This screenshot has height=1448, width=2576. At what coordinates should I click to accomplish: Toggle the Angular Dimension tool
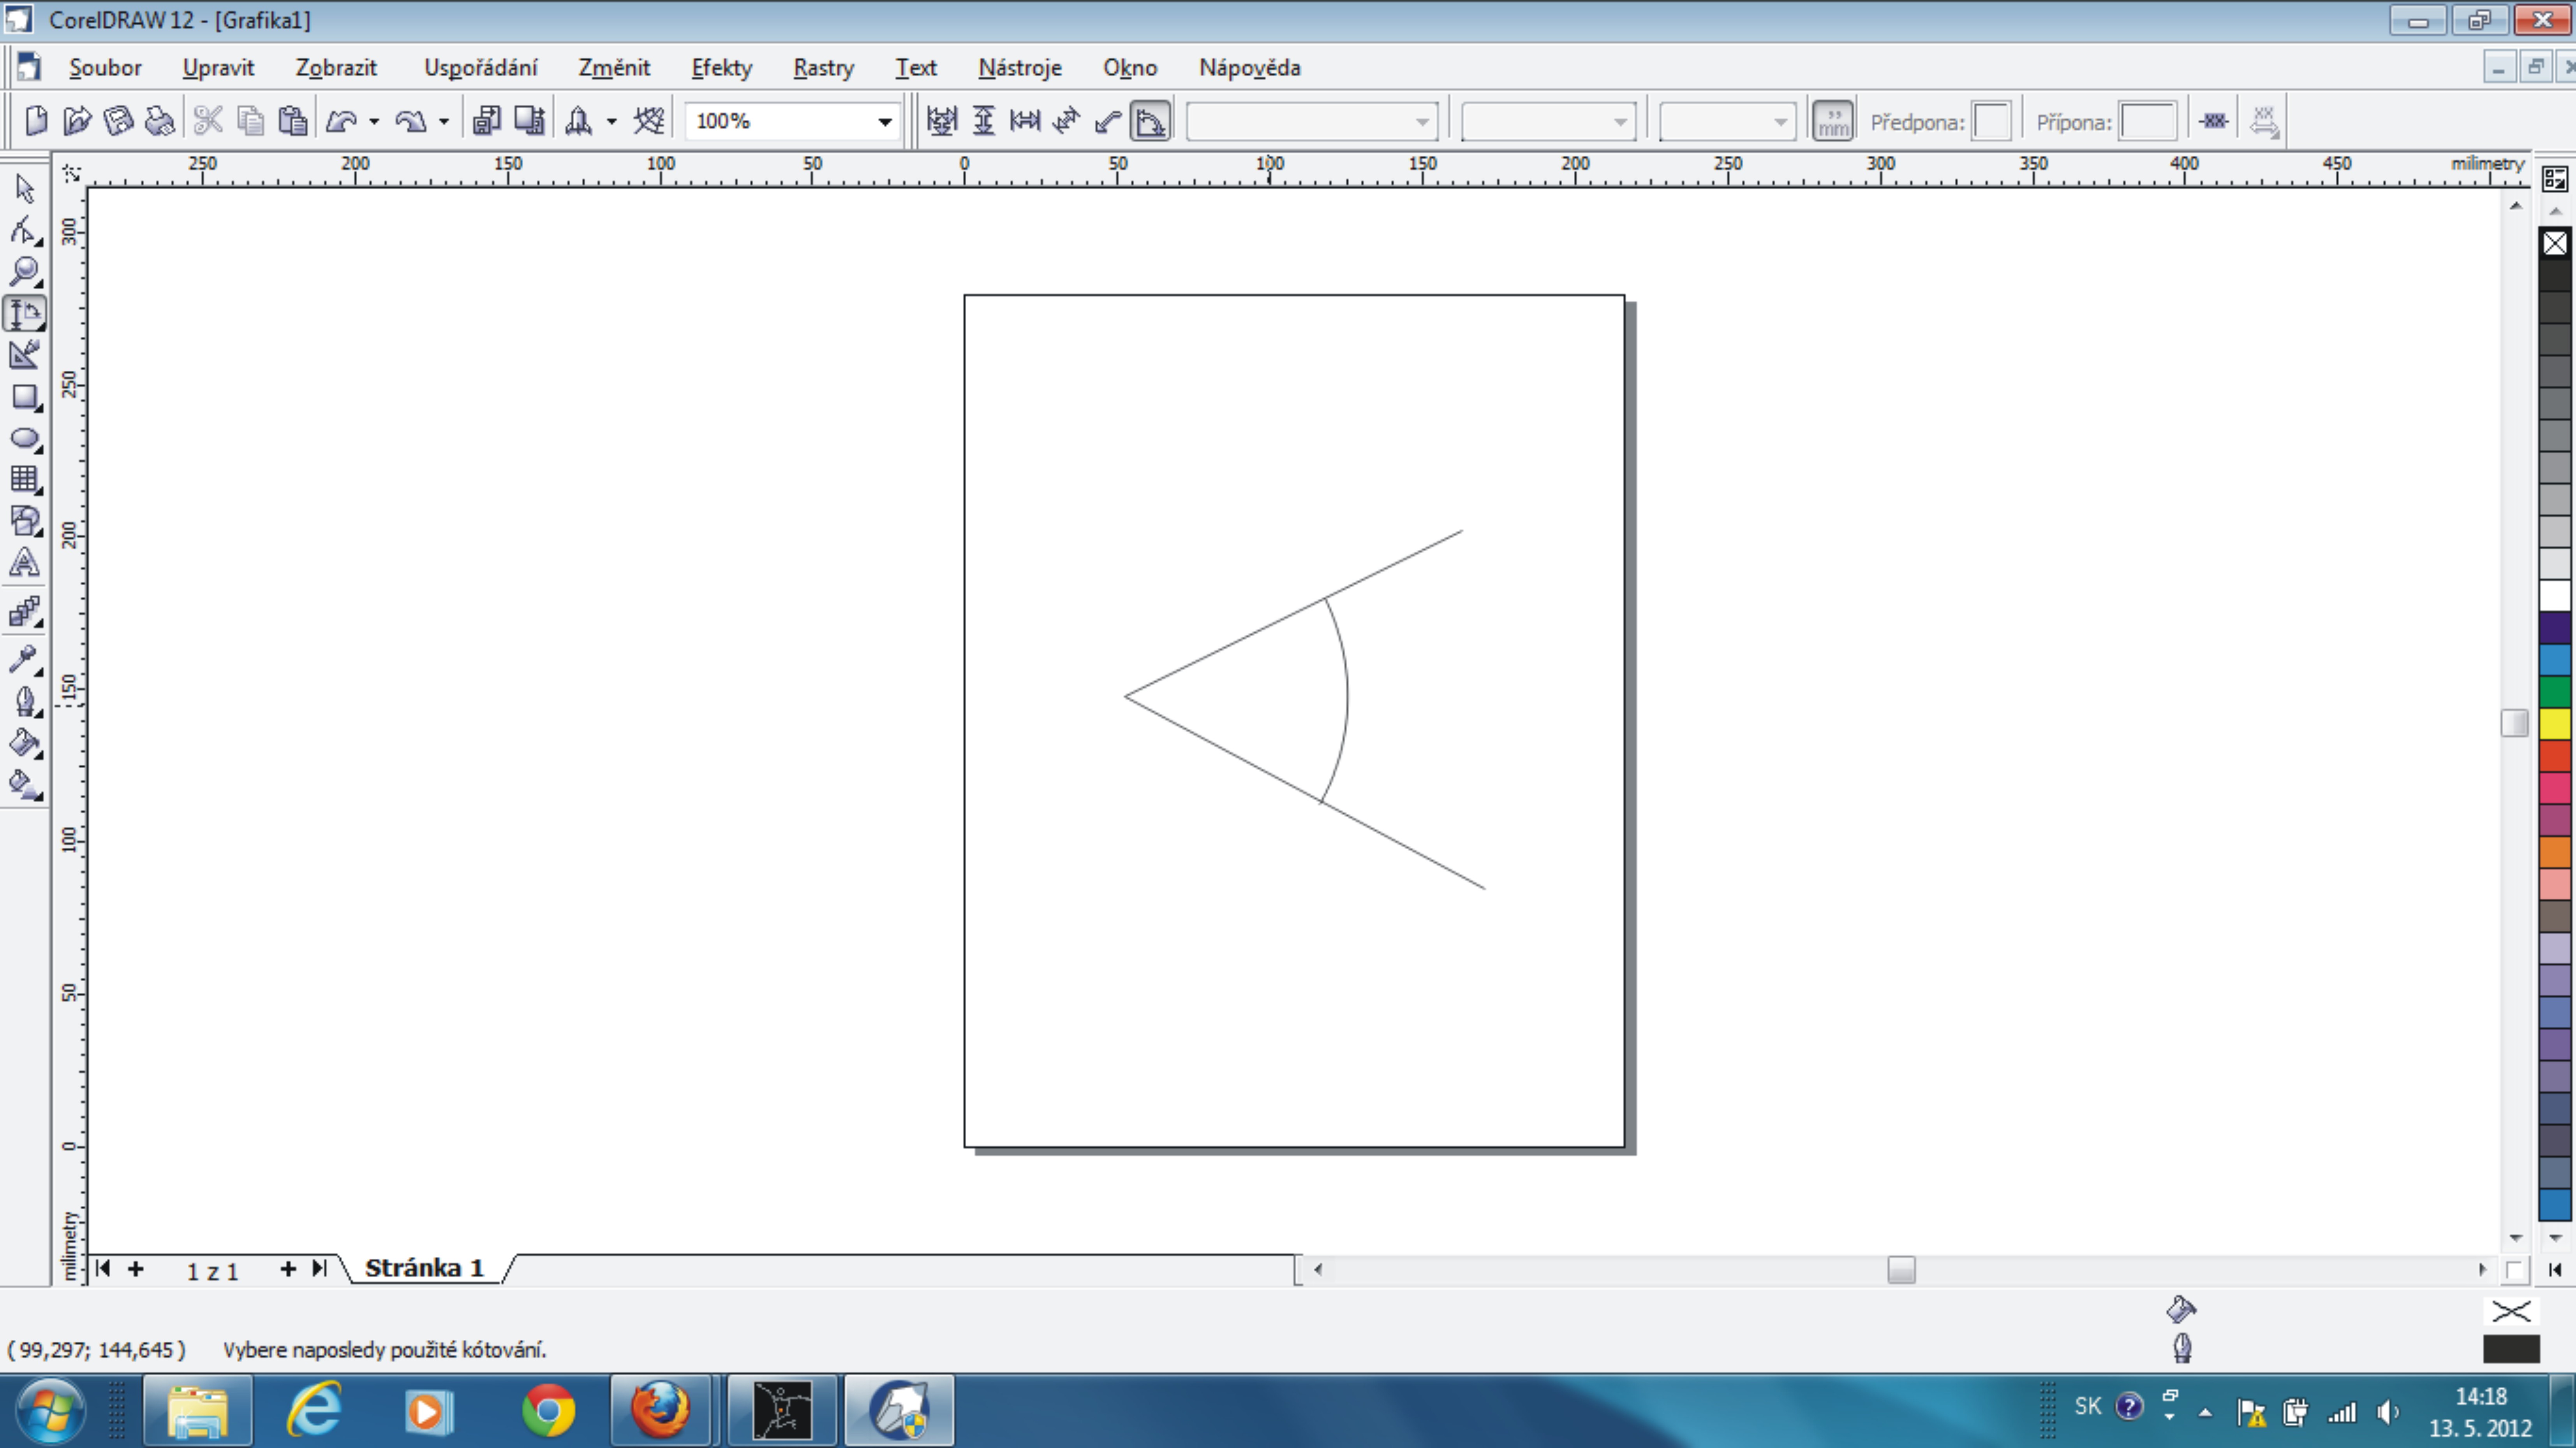tap(1150, 121)
